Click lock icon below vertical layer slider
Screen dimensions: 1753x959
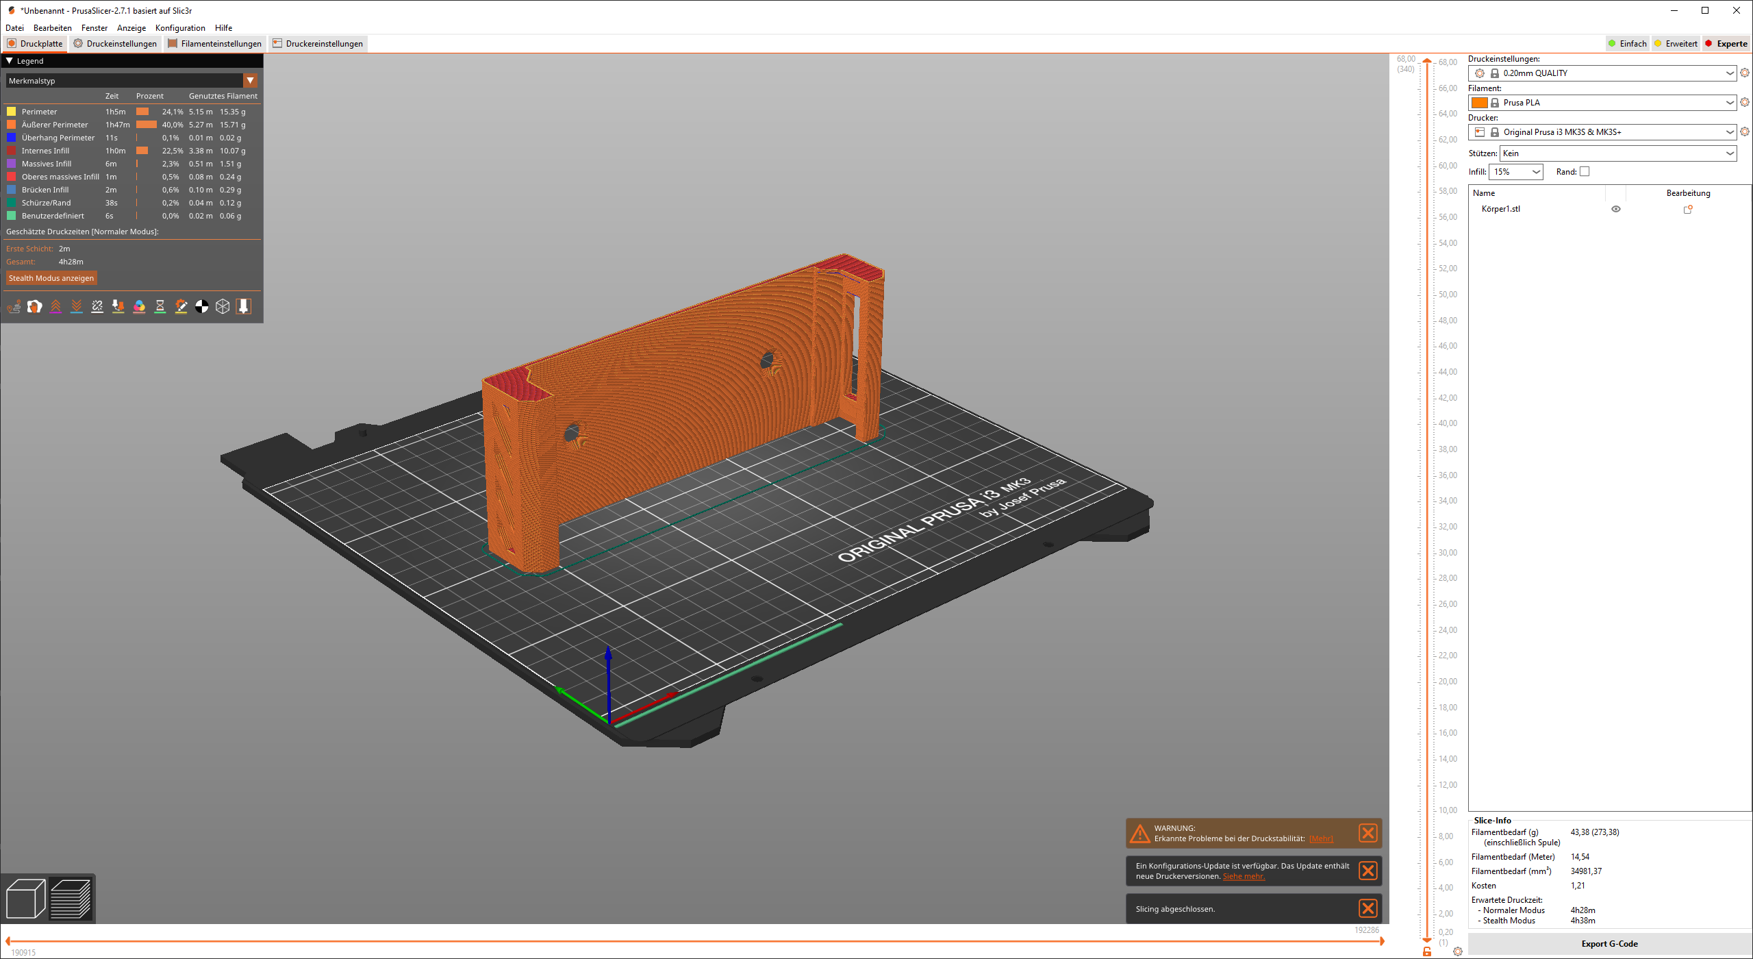(1427, 952)
